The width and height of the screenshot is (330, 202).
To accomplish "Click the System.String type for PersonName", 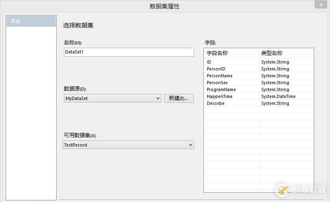I will tap(275, 76).
